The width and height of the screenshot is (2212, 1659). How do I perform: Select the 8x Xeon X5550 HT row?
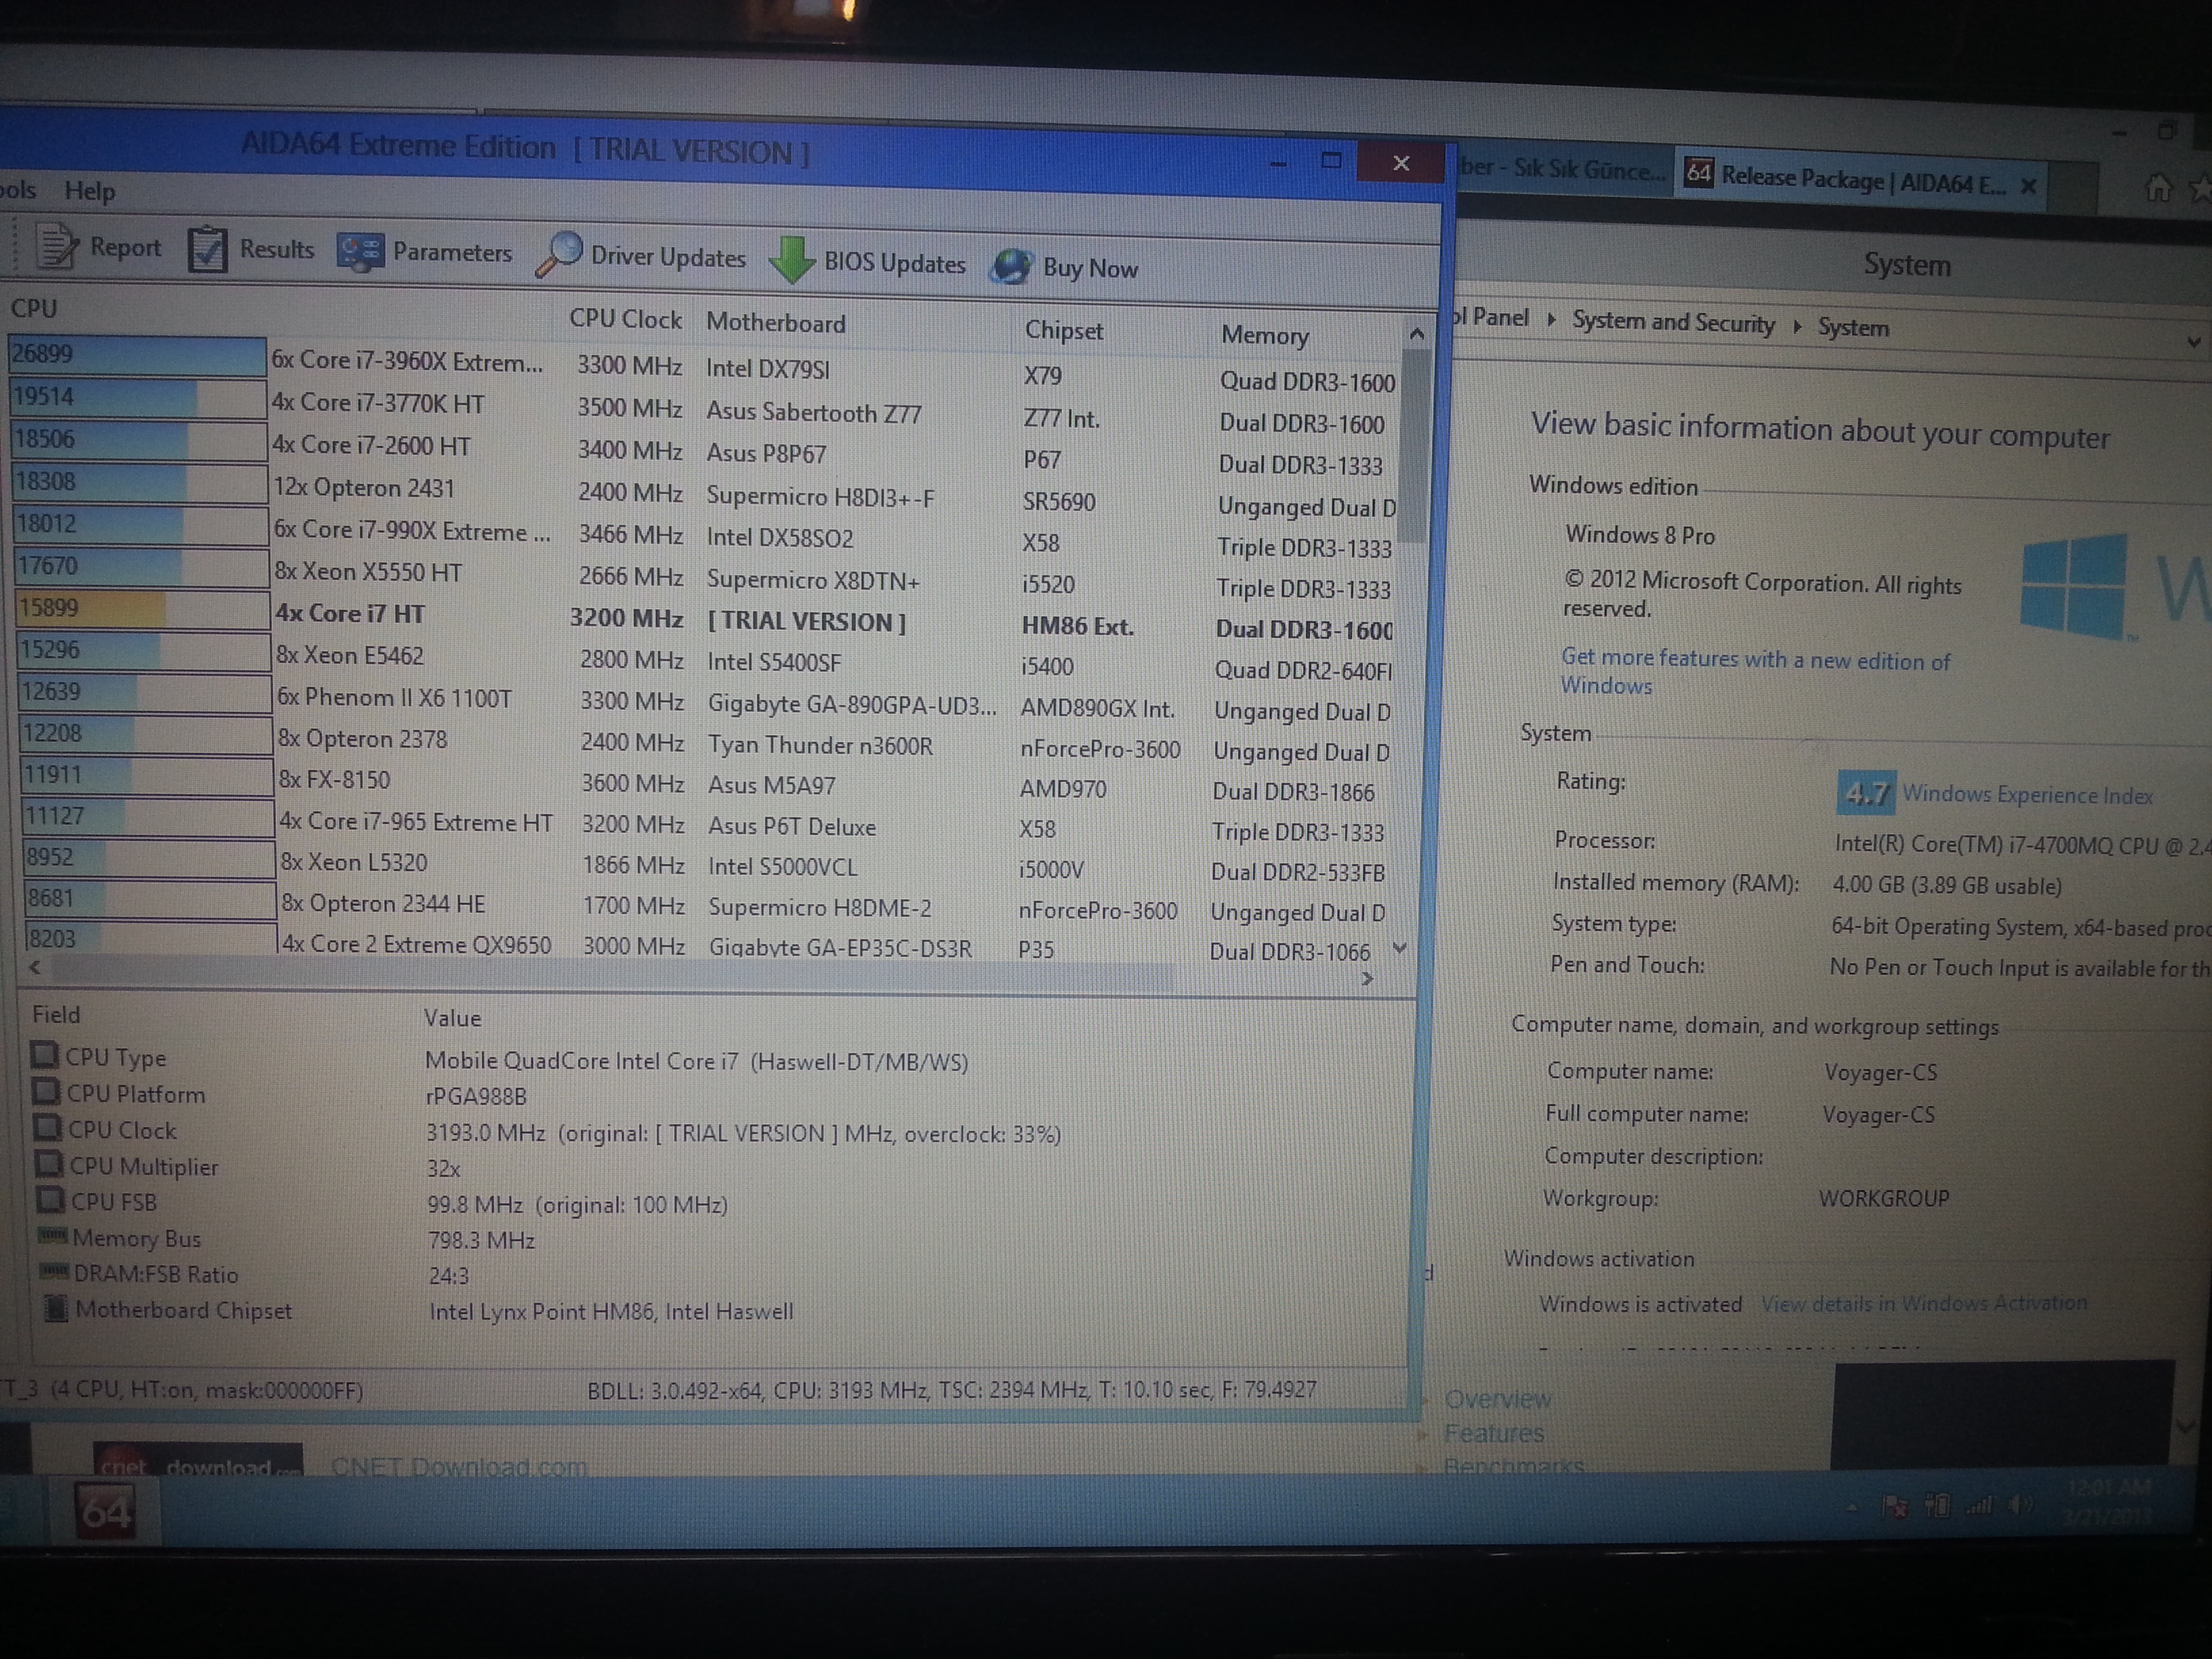click(368, 572)
